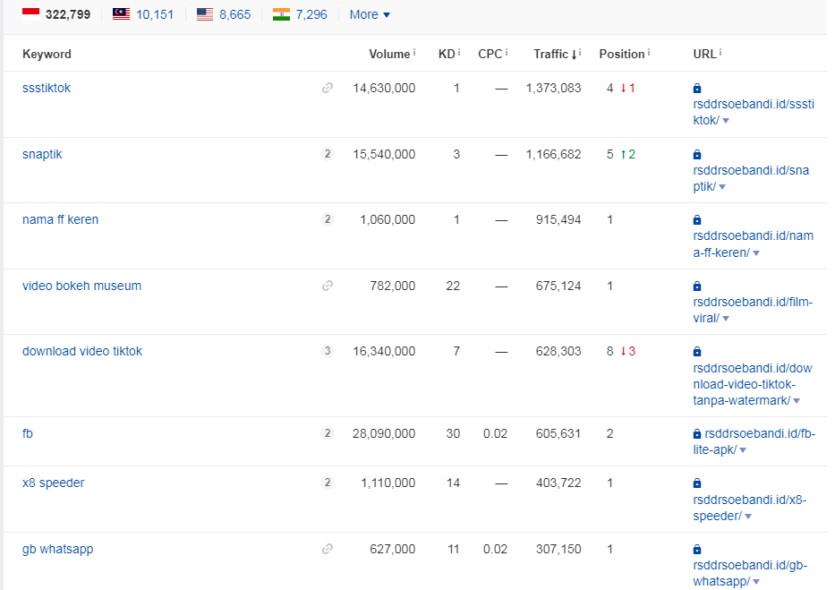Click the fb row result count badge
This screenshot has width=835, height=590.
[328, 433]
